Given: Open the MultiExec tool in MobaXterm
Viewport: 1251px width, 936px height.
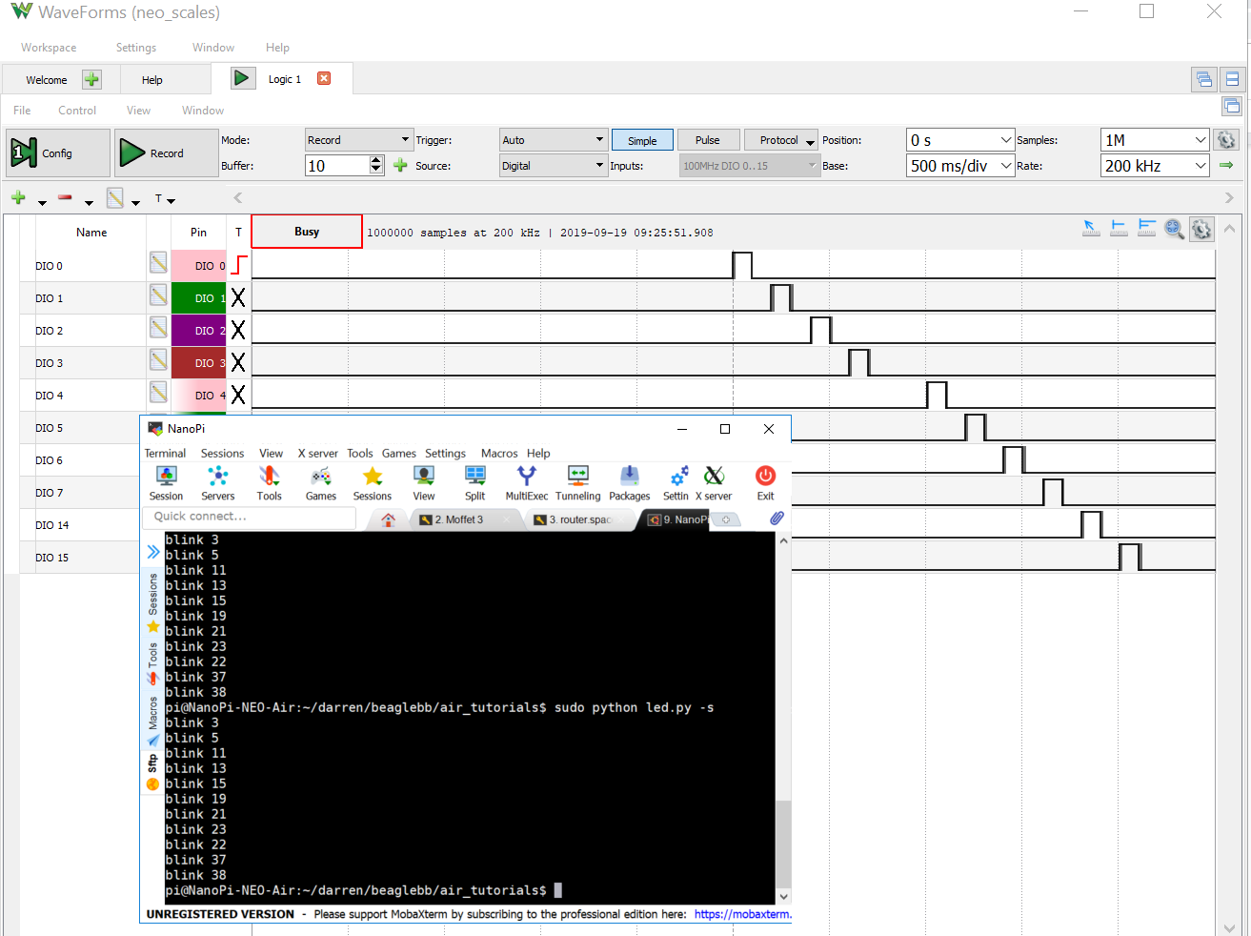Looking at the screenshot, I should click(x=526, y=482).
